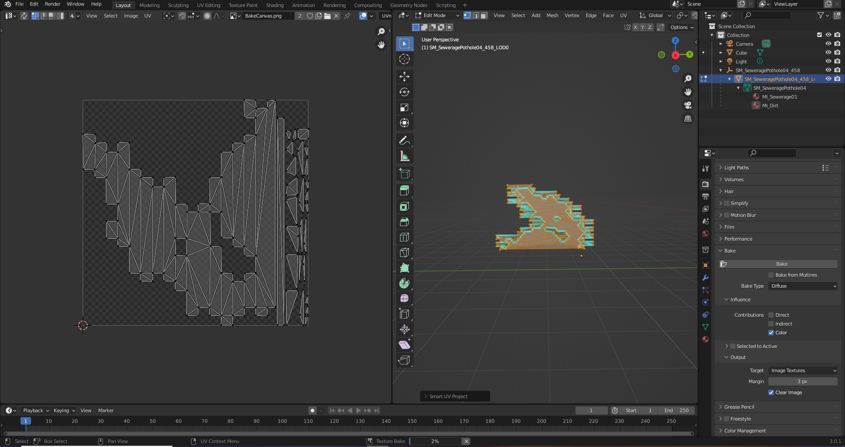Select the Add Cube tool
845x447 pixels.
pos(404,173)
